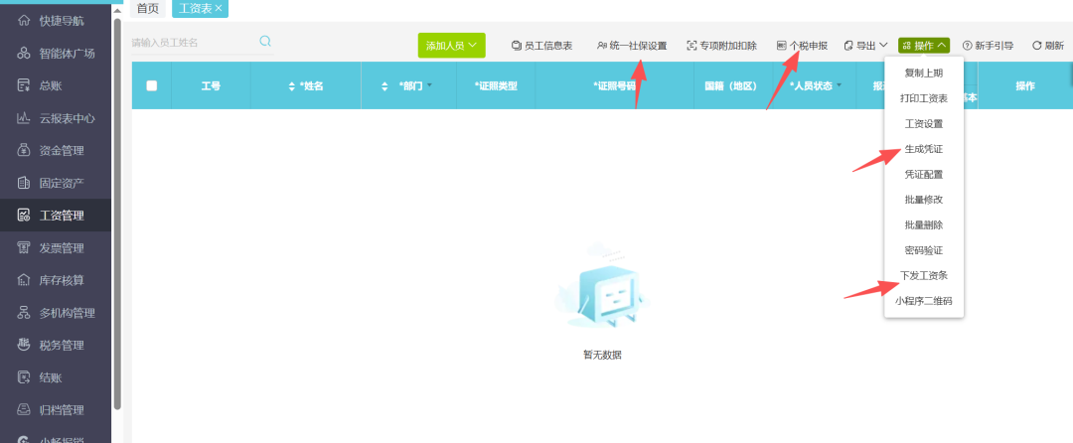Sort by the 部门 column arrows
Image resolution: width=1073 pixels, height=443 pixels.
tap(384, 86)
